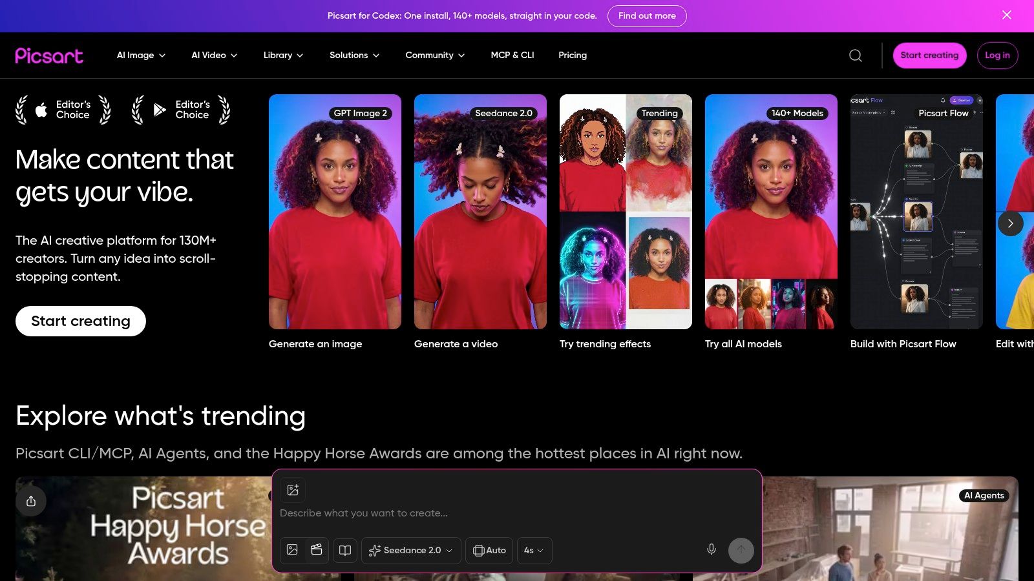
Task: Click the add reference image icon
Action: tap(293, 489)
